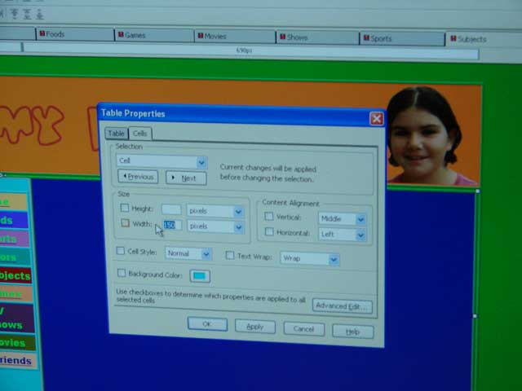Check the Vertical alignment checkbox
522x391 pixels.
(269, 217)
